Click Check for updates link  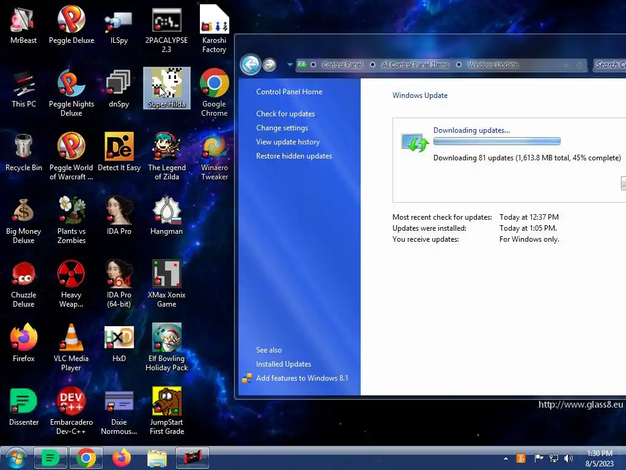click(285, 113)
